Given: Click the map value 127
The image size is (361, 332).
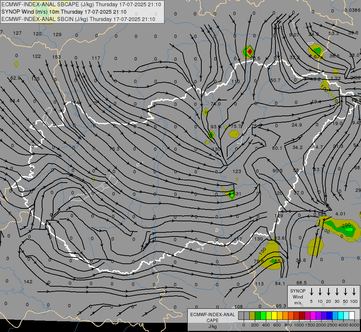Looking at the screenshot, I should [x=17, y=33].
